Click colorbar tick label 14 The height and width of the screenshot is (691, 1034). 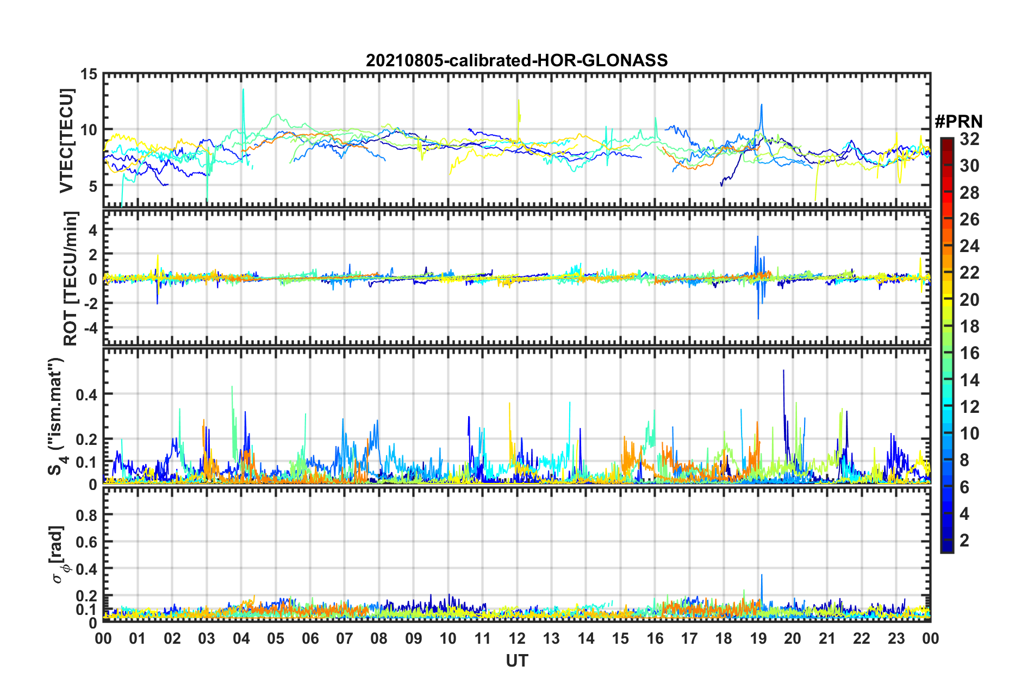coord(969,380)
